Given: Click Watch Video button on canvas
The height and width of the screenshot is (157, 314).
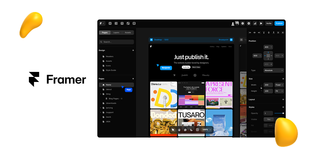Looking at the screenshot, I should [196, 67].
